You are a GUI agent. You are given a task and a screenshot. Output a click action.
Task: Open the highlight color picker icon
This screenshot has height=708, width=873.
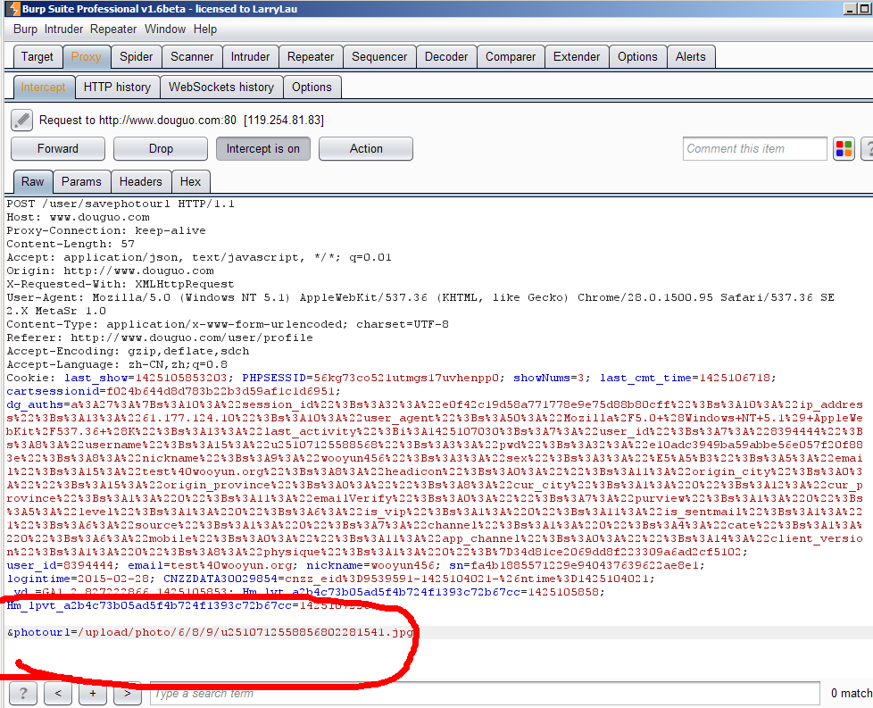tap(844, 149)
